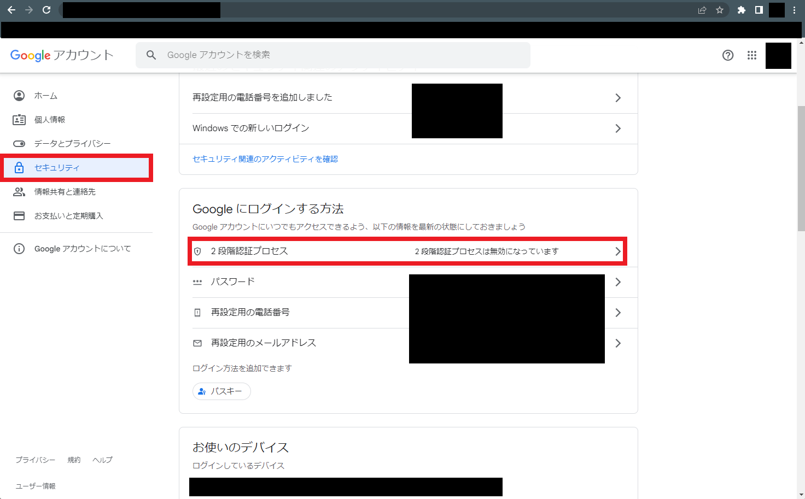Screen dimensions: 805x499
Task: Open the help question mark icon
Action: (728, 55)
